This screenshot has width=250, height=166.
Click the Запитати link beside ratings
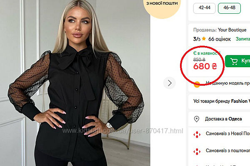tap(243, 39)
